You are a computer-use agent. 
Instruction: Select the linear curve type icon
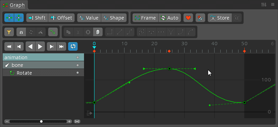[120, 32]
